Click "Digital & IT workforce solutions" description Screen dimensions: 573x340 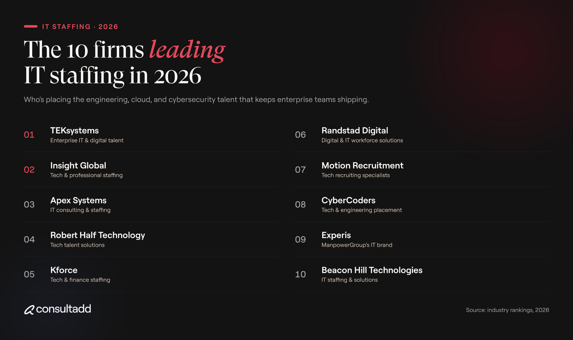(x=362, y=140)
